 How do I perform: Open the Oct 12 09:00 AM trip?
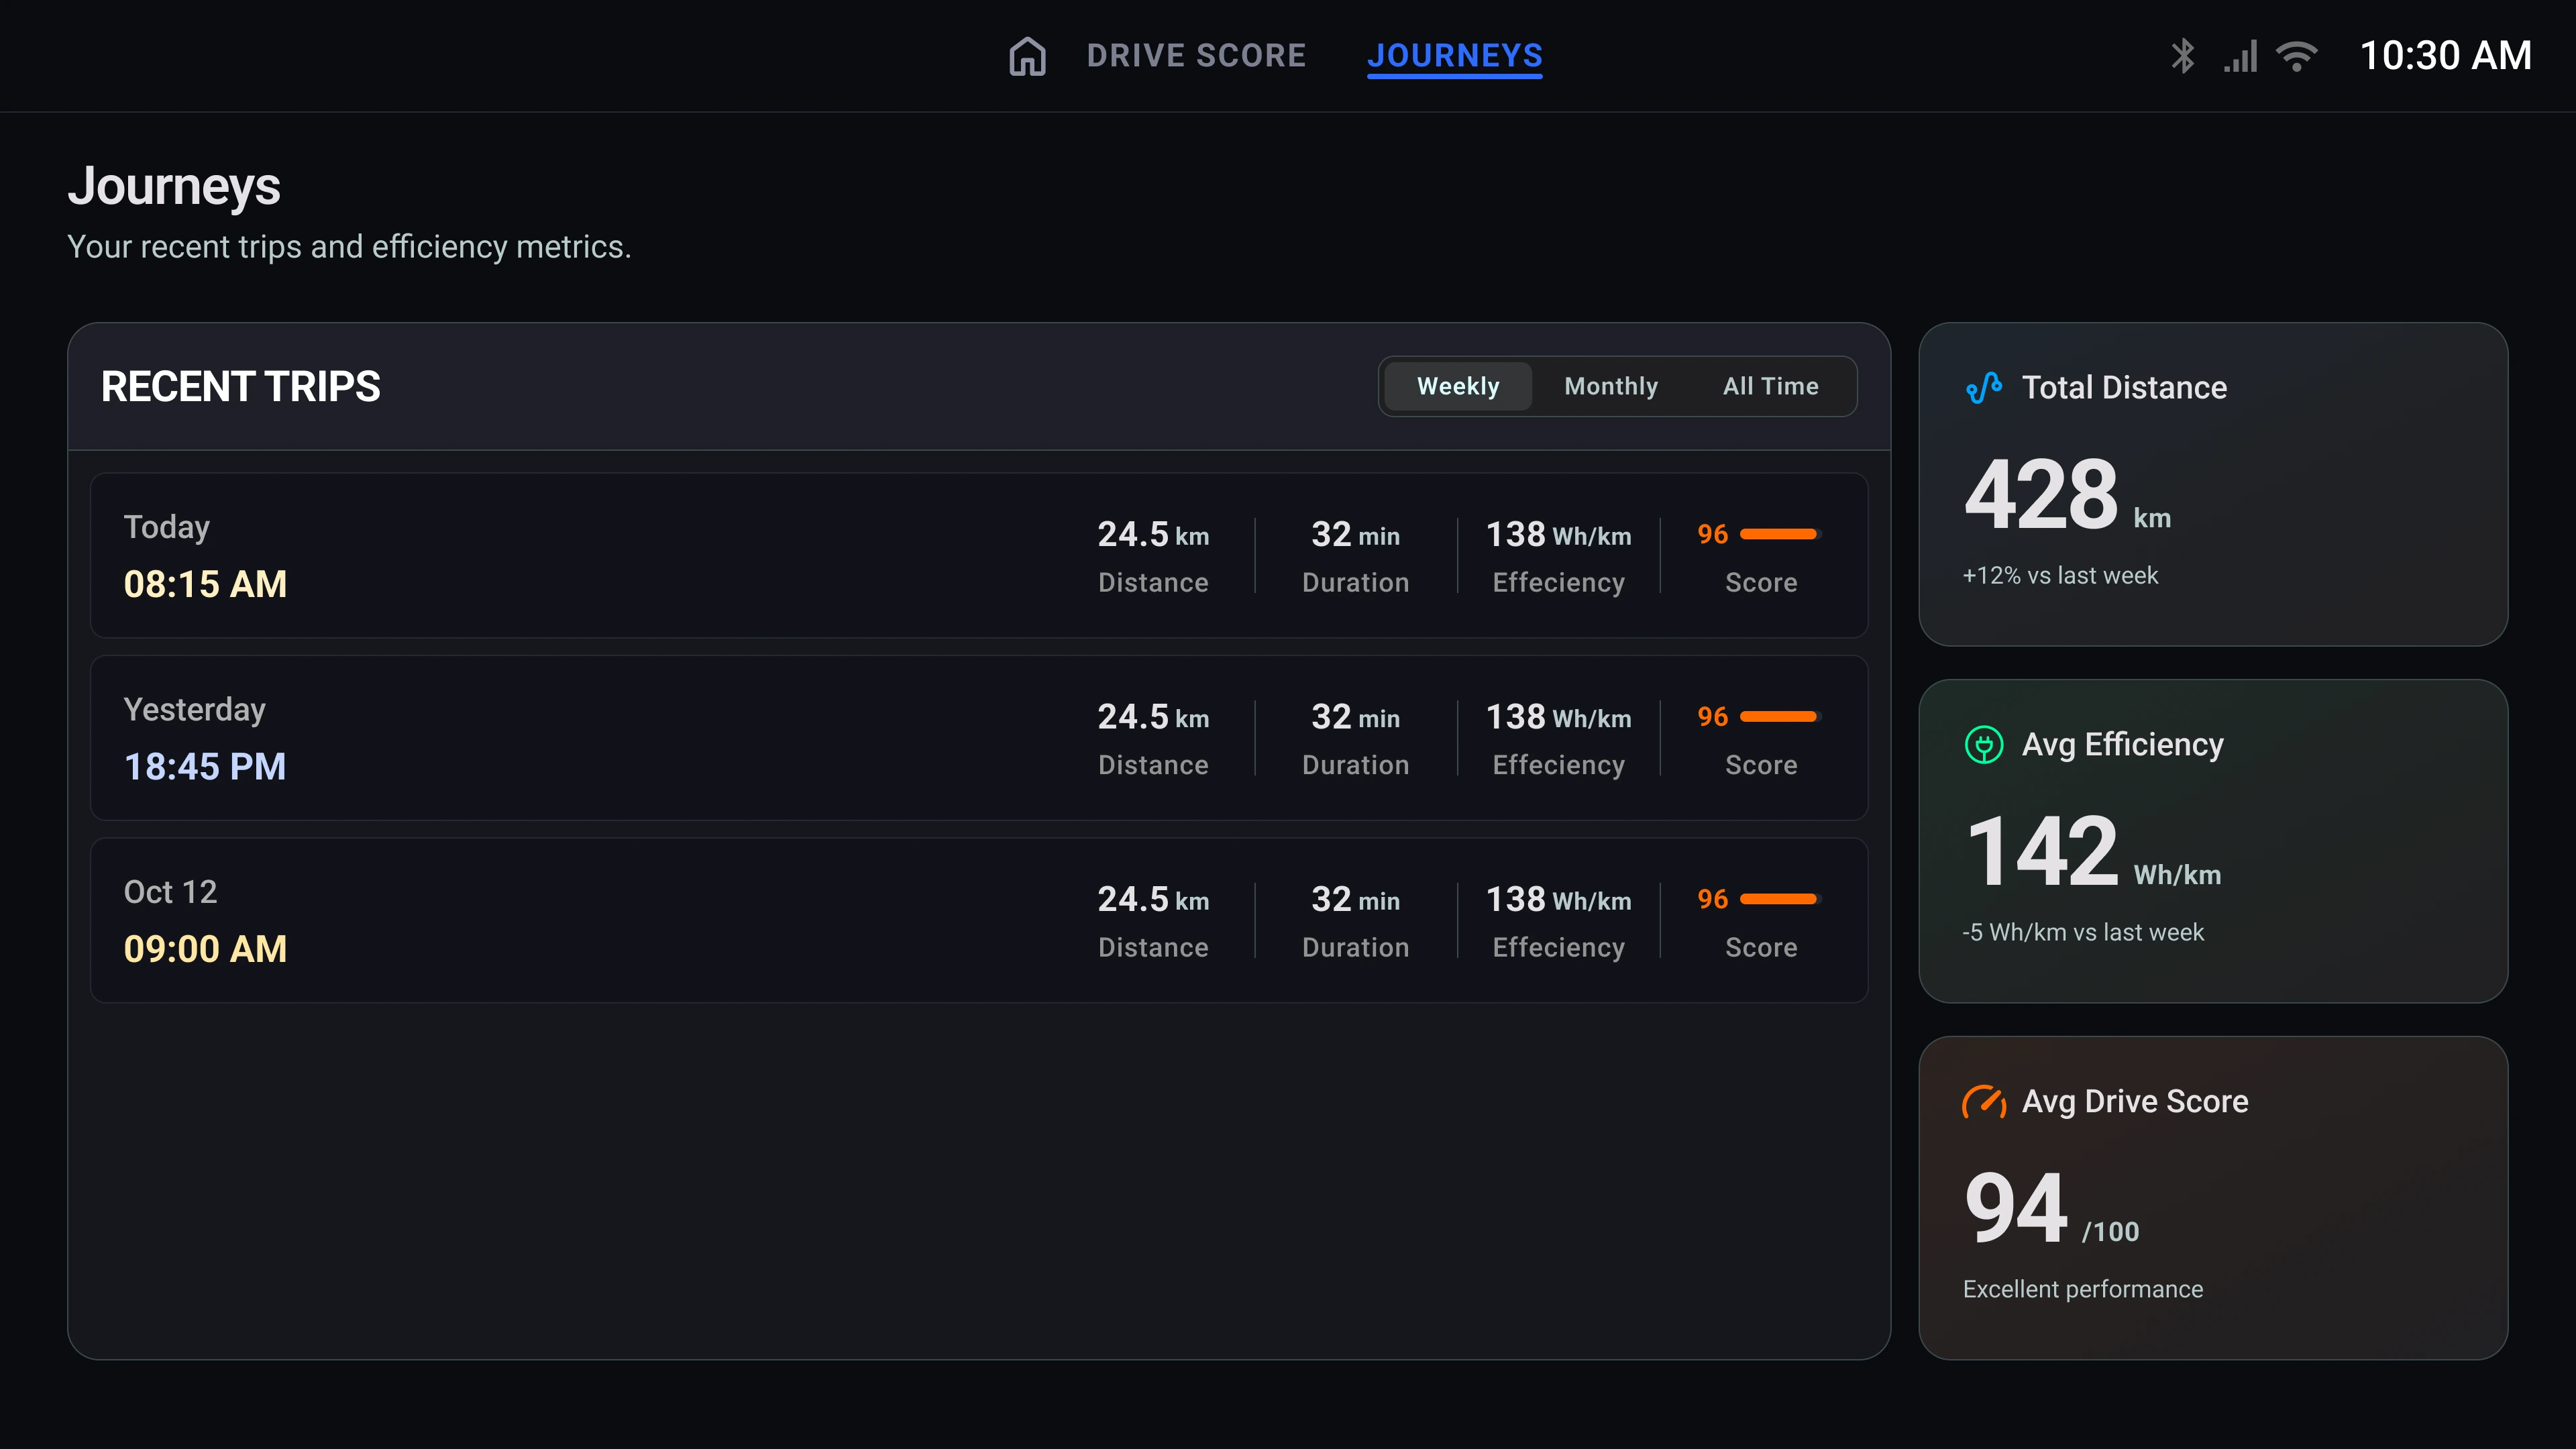click(x=979, y=920)
